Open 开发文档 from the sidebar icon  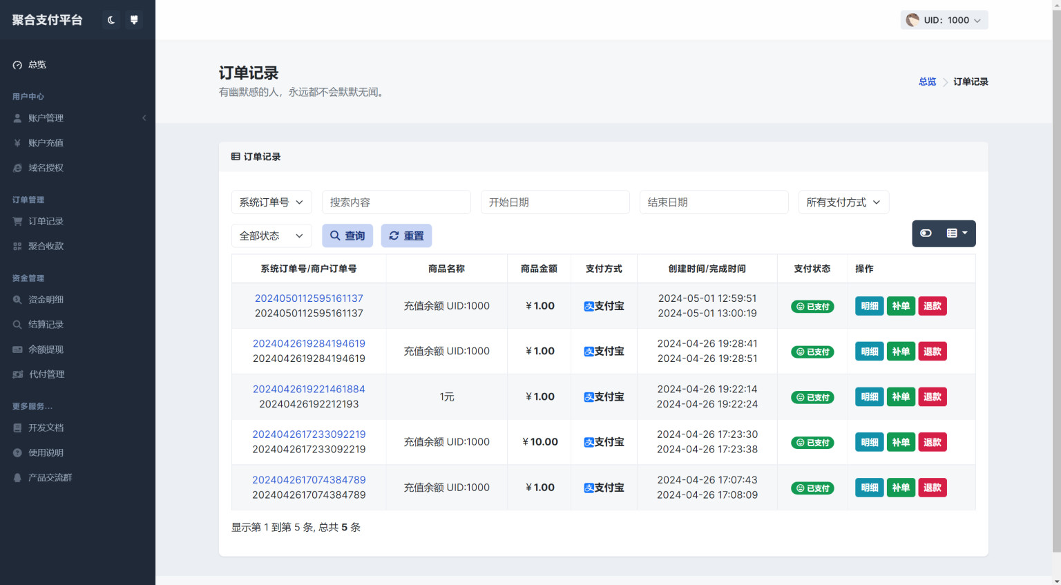tap(17, 428)
